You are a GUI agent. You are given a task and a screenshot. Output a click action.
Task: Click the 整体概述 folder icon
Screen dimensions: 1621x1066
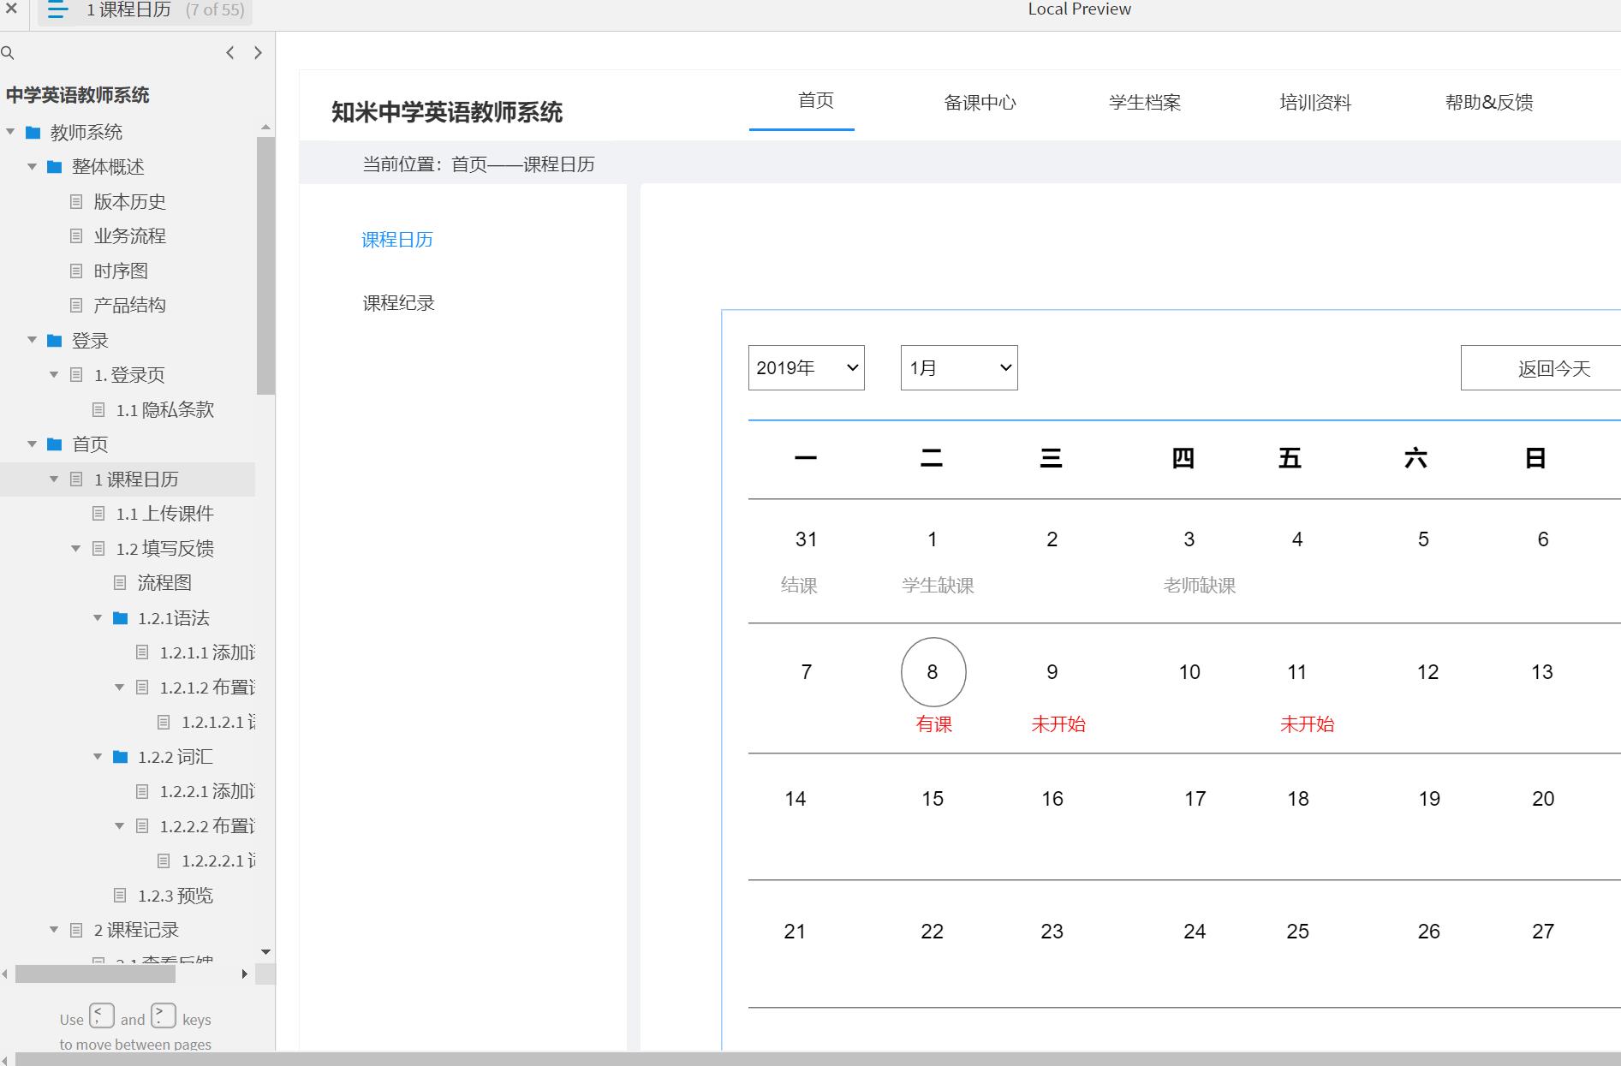click(x=55, y=167)
